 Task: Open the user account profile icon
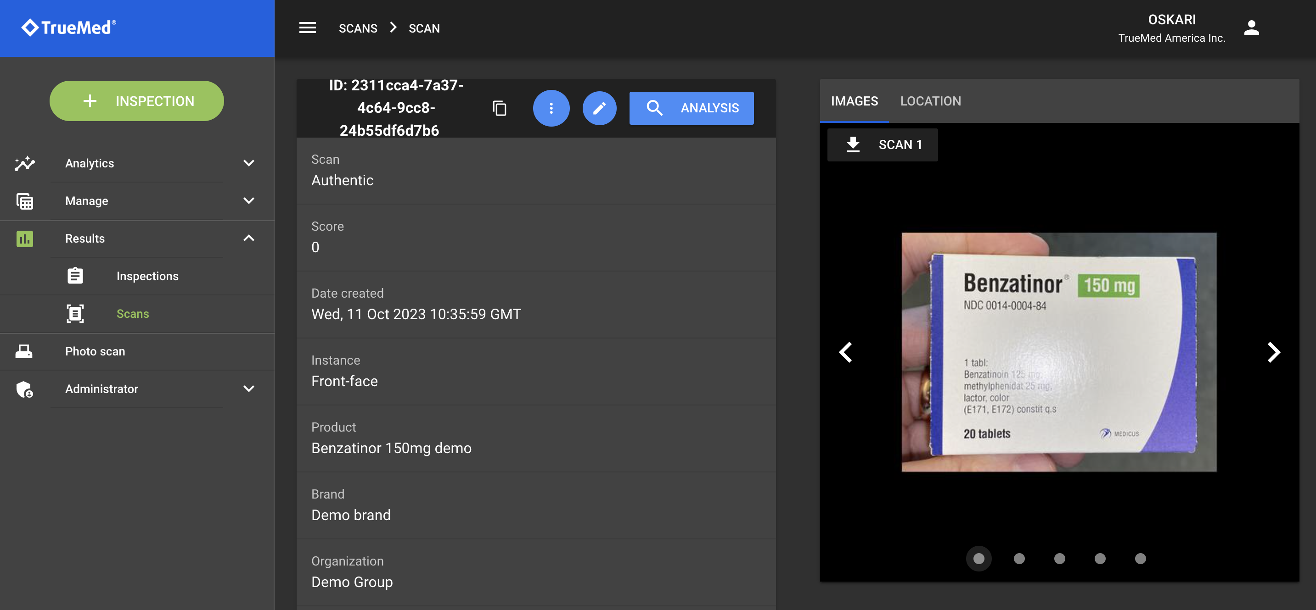[x=1251, y=28]
